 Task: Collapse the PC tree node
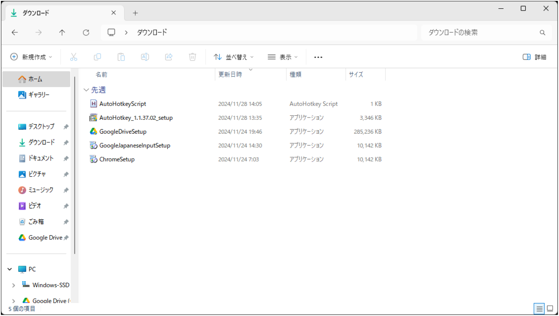point(10,269)
